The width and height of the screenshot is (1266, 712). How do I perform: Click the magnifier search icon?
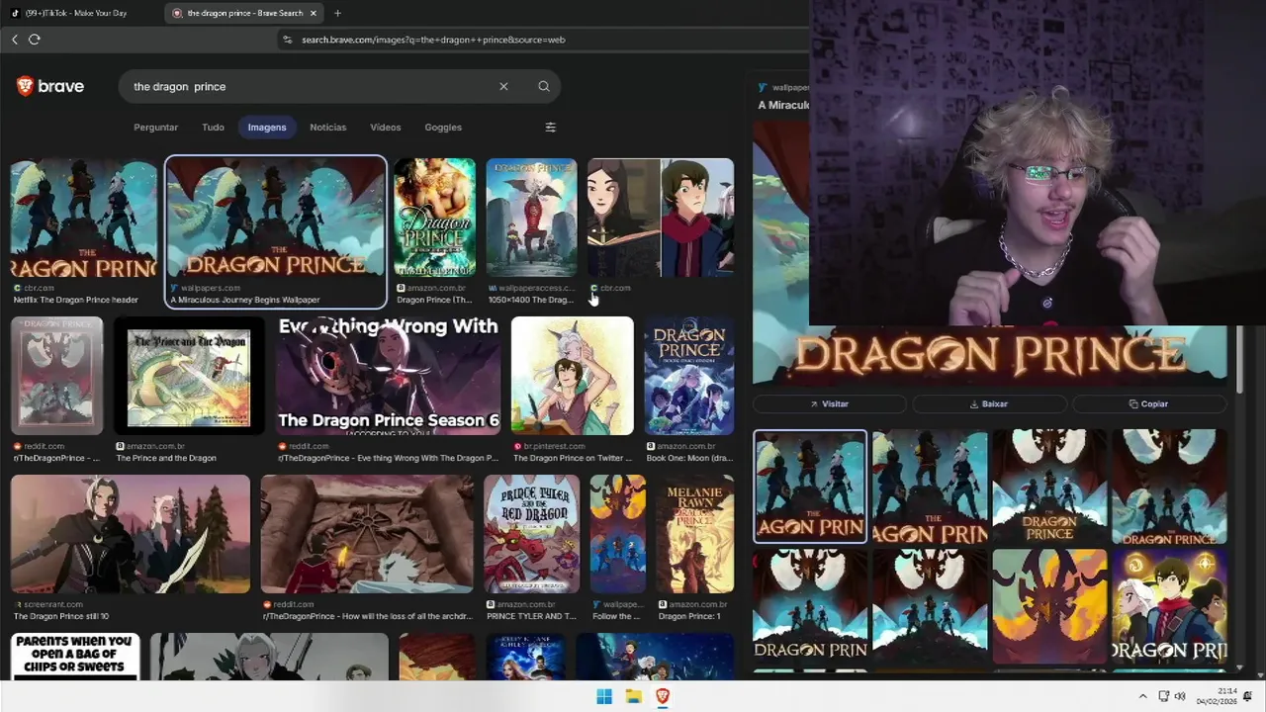[x=544, y=86]
